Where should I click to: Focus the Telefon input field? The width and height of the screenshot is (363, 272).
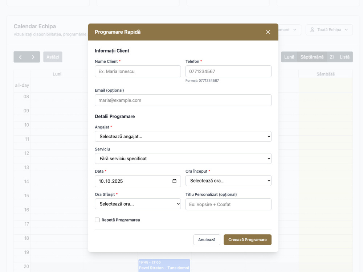point(228,71)
